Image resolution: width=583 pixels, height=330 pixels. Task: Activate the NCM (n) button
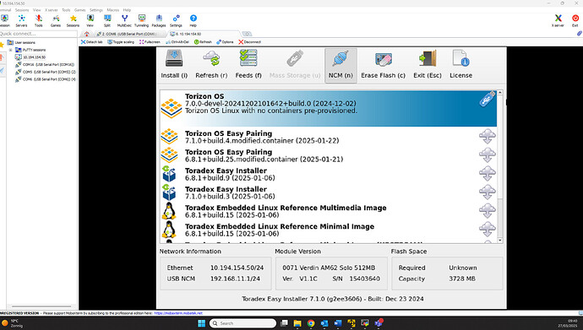(x=341, y=65)
